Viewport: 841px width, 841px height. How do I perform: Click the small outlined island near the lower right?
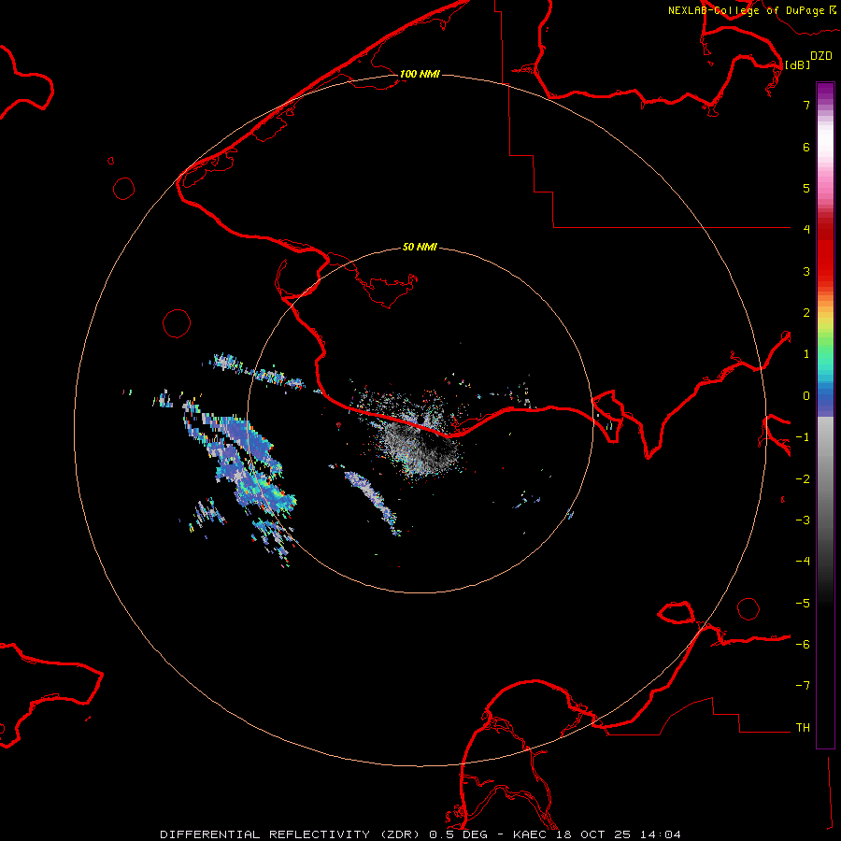tap(677, 612)
